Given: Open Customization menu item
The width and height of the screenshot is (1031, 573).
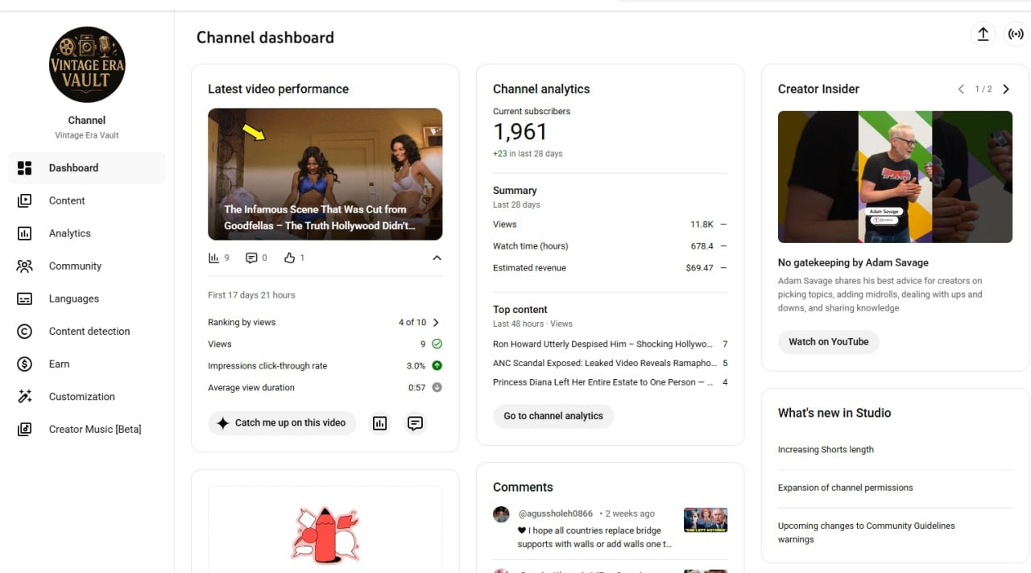Looking at the screenshot, I should point(87,397).
